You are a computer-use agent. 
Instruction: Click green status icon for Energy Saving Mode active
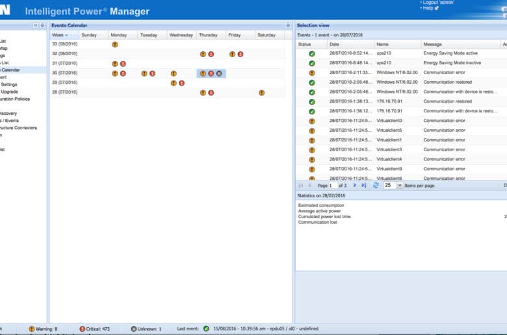click(312, 54)
